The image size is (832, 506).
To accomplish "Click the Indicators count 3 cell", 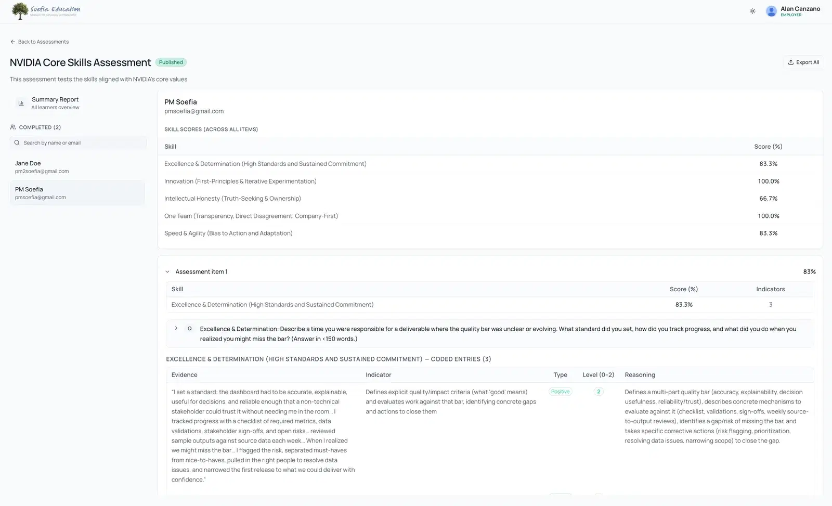I will tap(770, 305).
